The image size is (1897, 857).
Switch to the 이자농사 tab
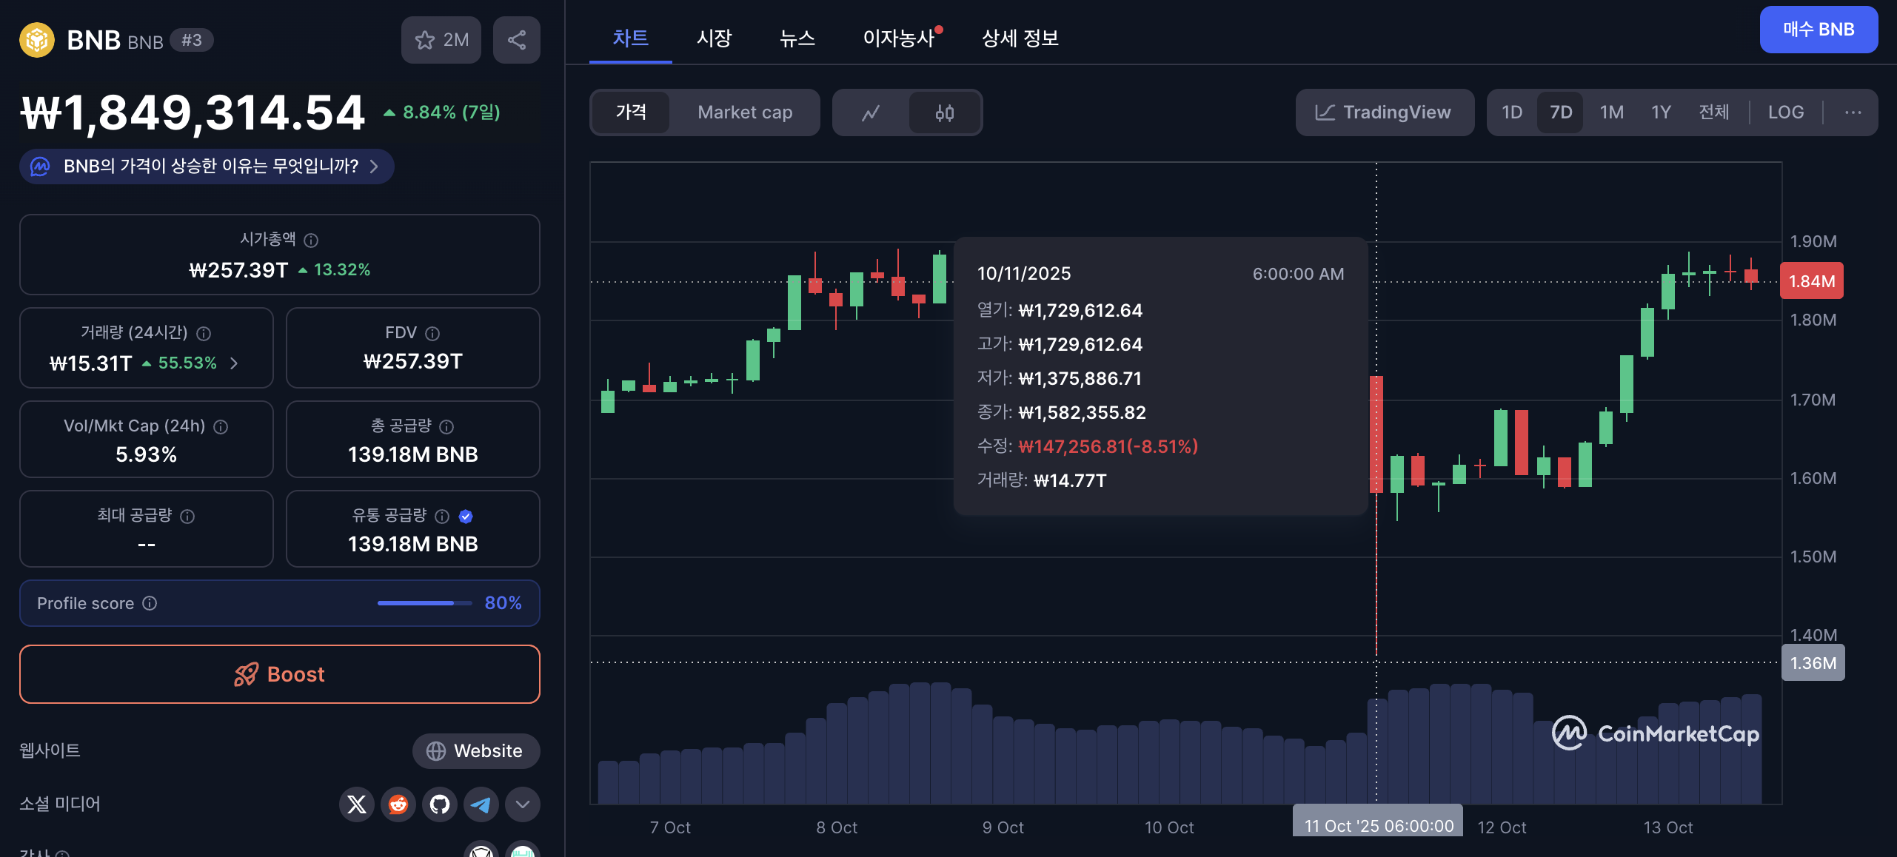coord(900,38)
